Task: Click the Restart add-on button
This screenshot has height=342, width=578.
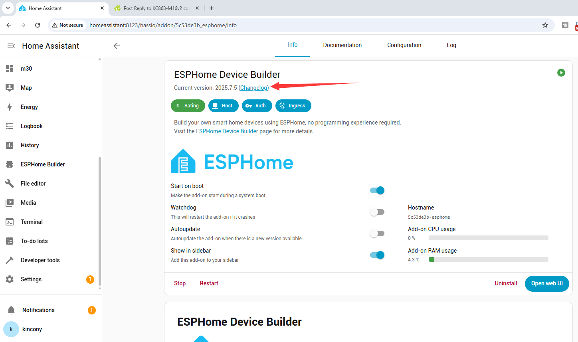Action: click(209, 283)
